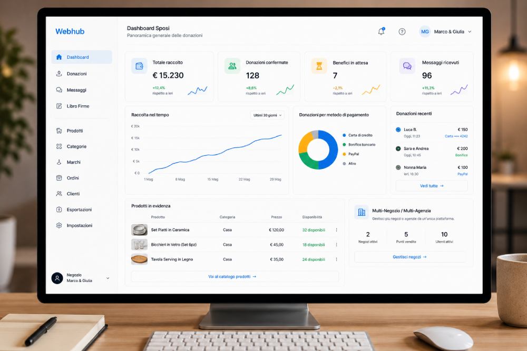
Task: Click the Dashboard home icon in sidebar
Action: tap(59, 57)
